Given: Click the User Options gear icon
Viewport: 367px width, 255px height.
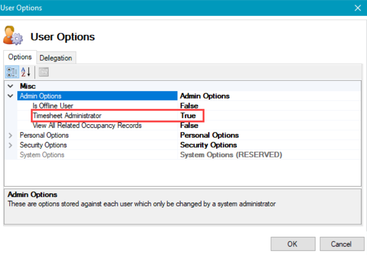Looking at the screenshot, I should [13, 37].
